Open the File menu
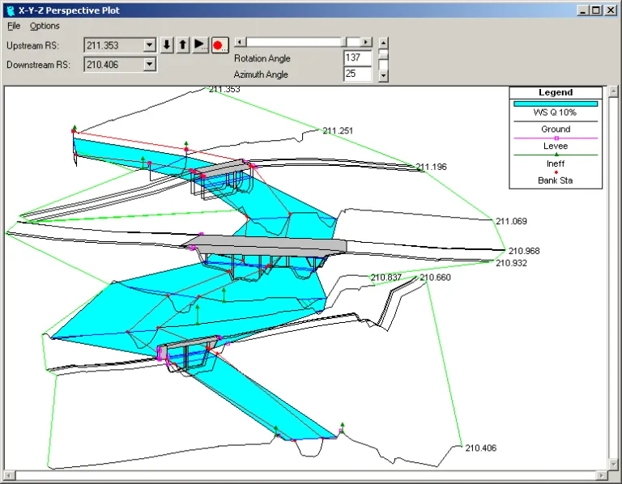622x484 pixels. 14,26
